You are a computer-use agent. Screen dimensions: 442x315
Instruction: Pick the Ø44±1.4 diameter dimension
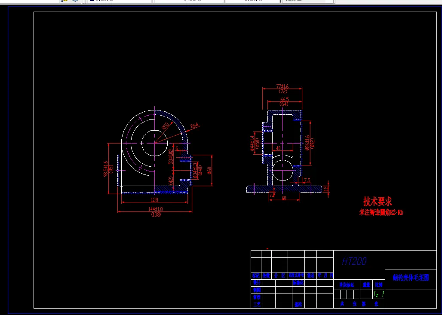click(x=252, y=143)
